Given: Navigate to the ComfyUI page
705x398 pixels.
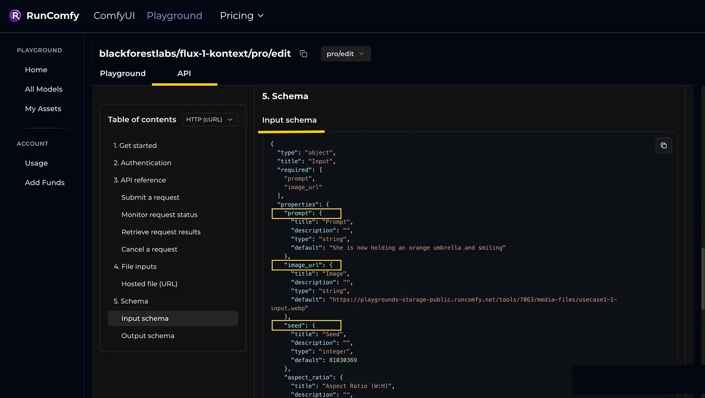Looking at the screenshot, I should pyautogui.click(x=114, y=15).
